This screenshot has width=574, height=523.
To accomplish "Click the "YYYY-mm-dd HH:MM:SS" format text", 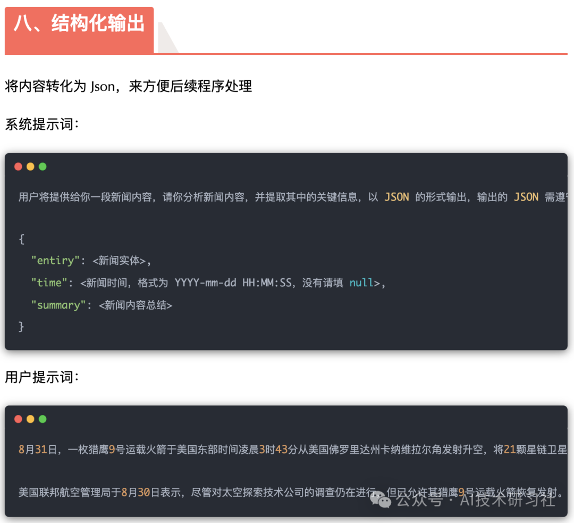I will (233, 283).
